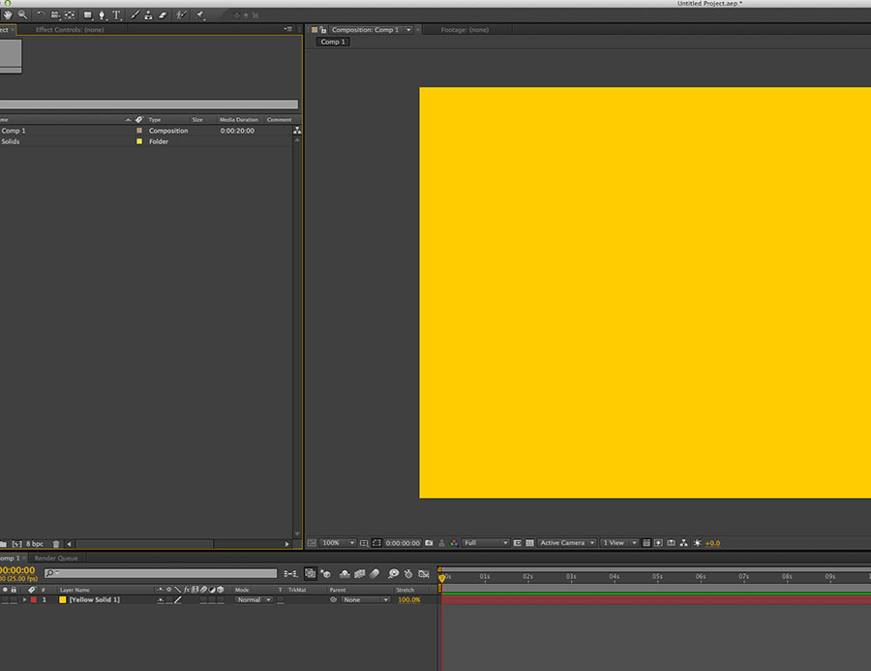Select the Brush tool

135,15
